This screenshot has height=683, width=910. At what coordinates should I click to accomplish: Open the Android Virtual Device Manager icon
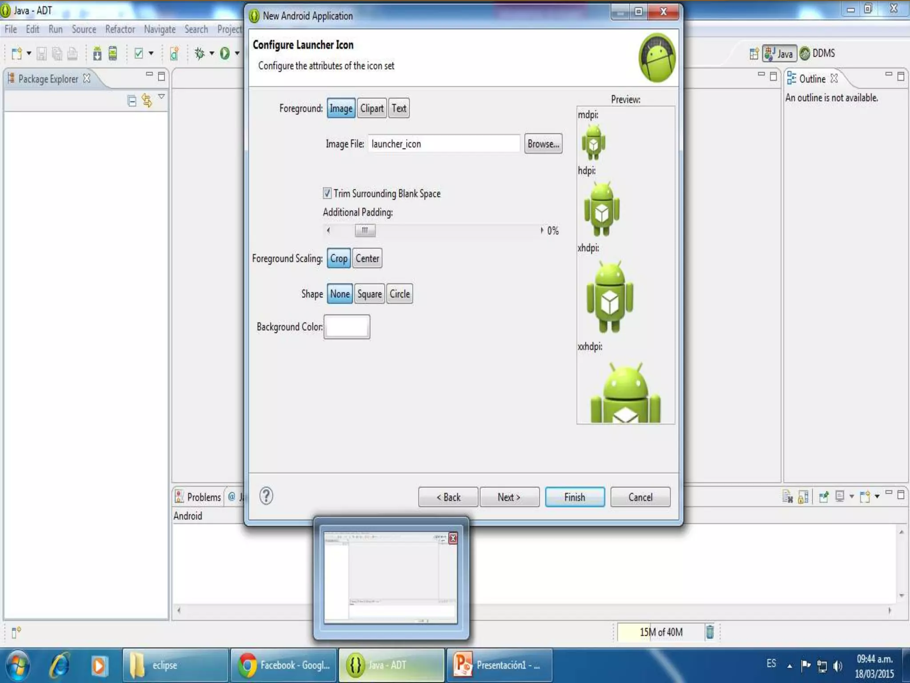pos(113,54)
